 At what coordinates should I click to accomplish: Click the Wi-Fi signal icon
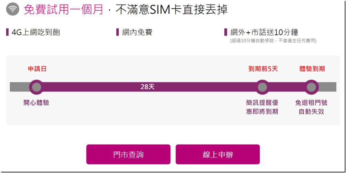[x=13, y=9]
